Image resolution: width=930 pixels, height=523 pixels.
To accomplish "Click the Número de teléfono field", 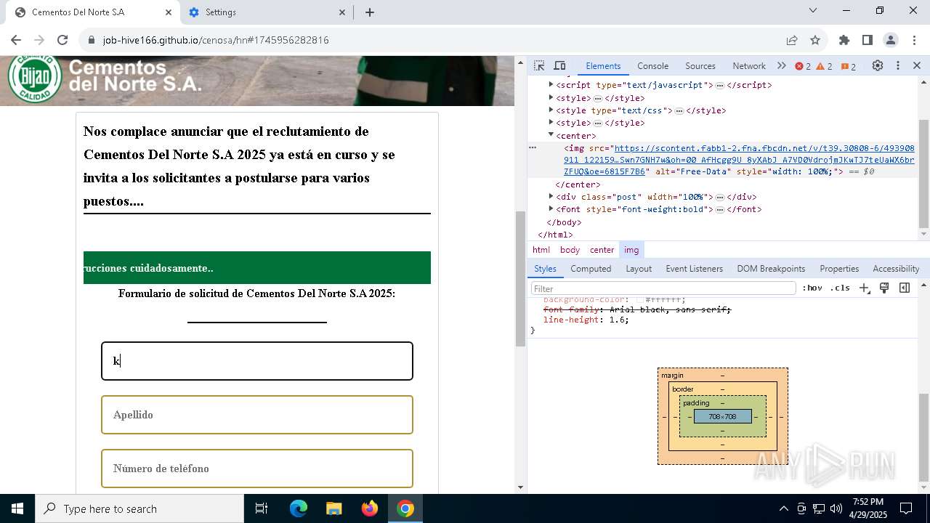I will [257, 469].
